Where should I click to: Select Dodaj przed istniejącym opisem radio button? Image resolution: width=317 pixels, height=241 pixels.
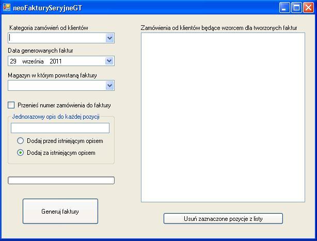click(x=20, y=140)
